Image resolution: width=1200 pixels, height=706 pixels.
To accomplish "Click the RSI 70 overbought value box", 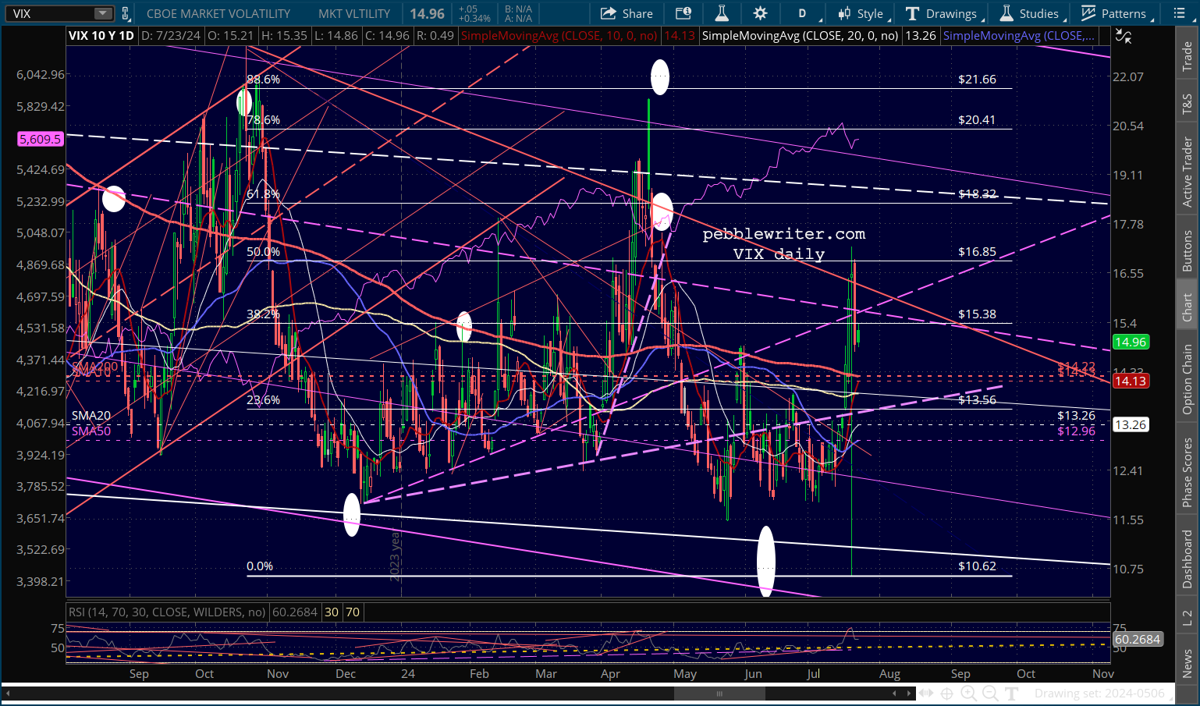I will click(353, 612).
